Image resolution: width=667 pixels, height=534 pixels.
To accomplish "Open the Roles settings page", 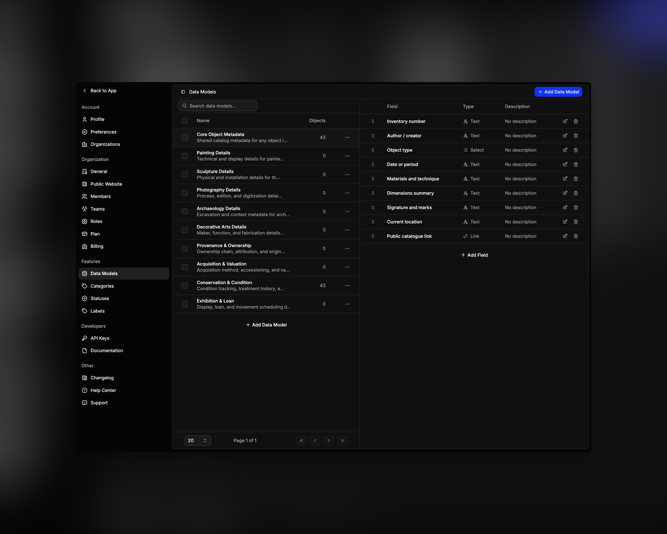I will pos(124,221).
